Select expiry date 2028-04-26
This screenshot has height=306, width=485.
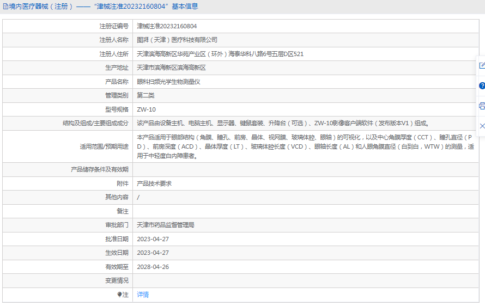[x=153, y=267]
